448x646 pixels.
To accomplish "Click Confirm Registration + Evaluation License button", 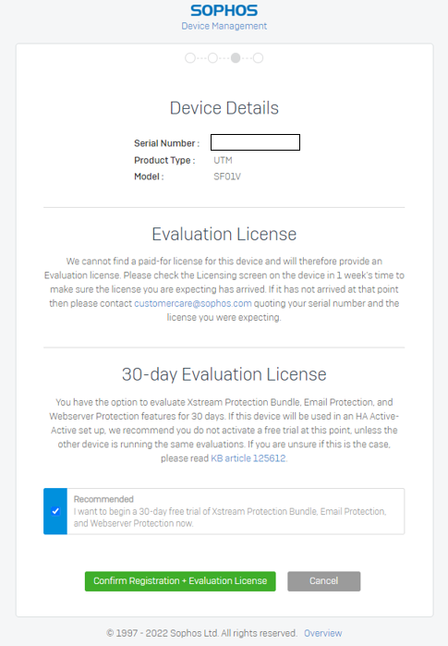I will pyautogui.click(x=180, y=581).
